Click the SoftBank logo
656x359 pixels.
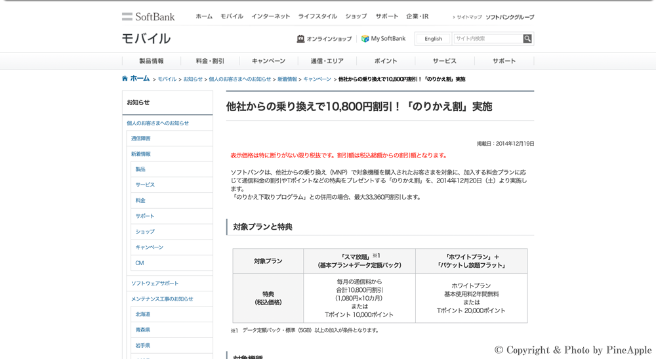click(148, 17)
